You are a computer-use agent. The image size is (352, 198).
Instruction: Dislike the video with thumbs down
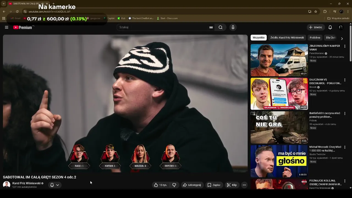174,185
